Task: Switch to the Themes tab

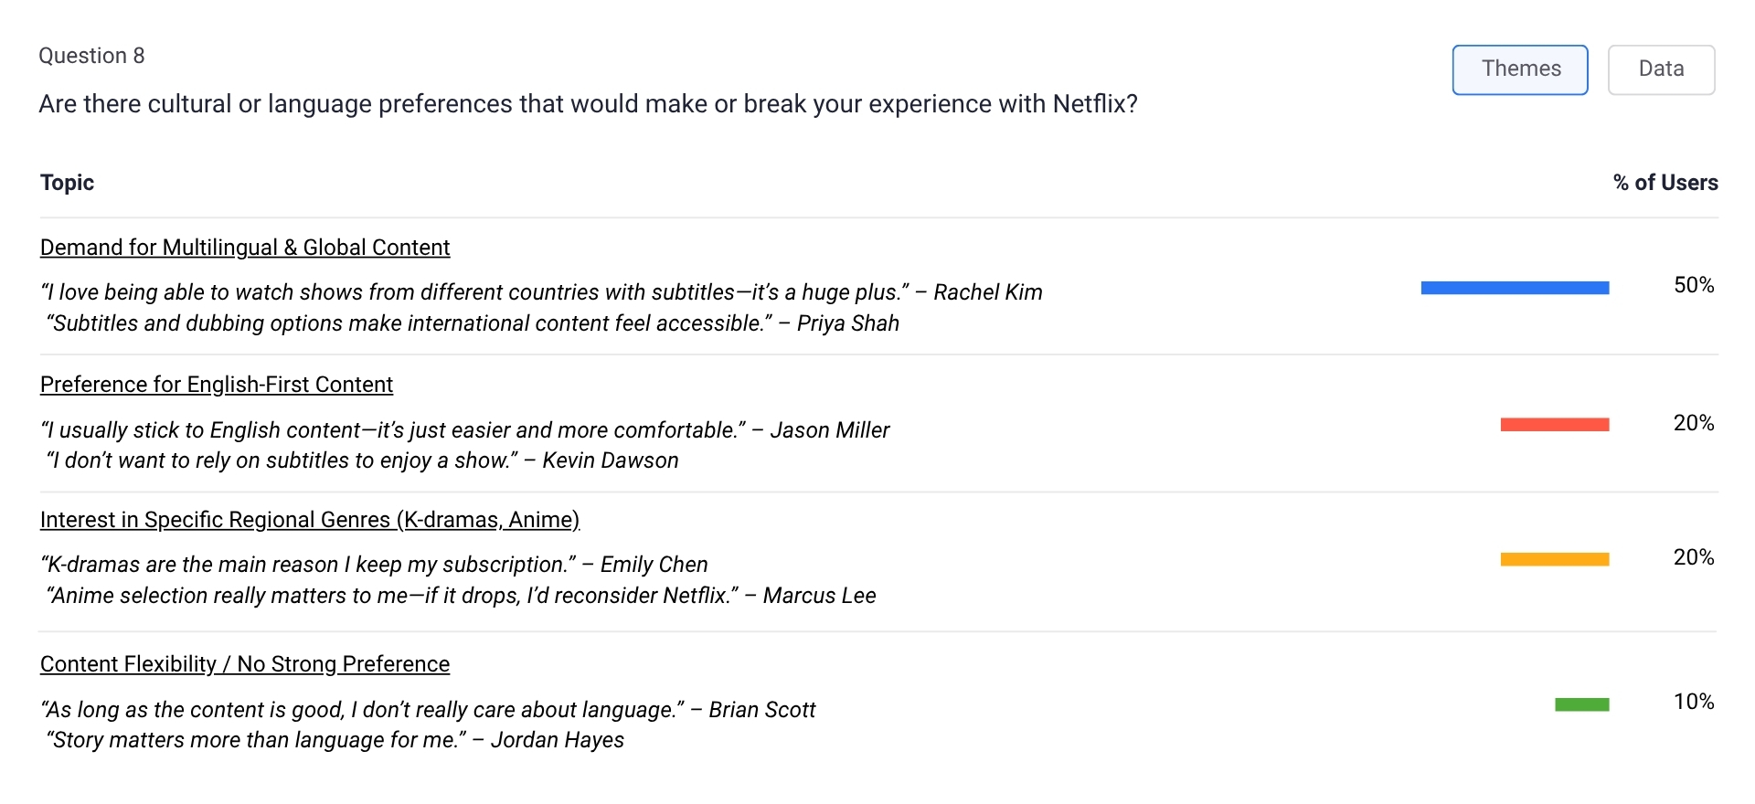Action: [1520, 69]
